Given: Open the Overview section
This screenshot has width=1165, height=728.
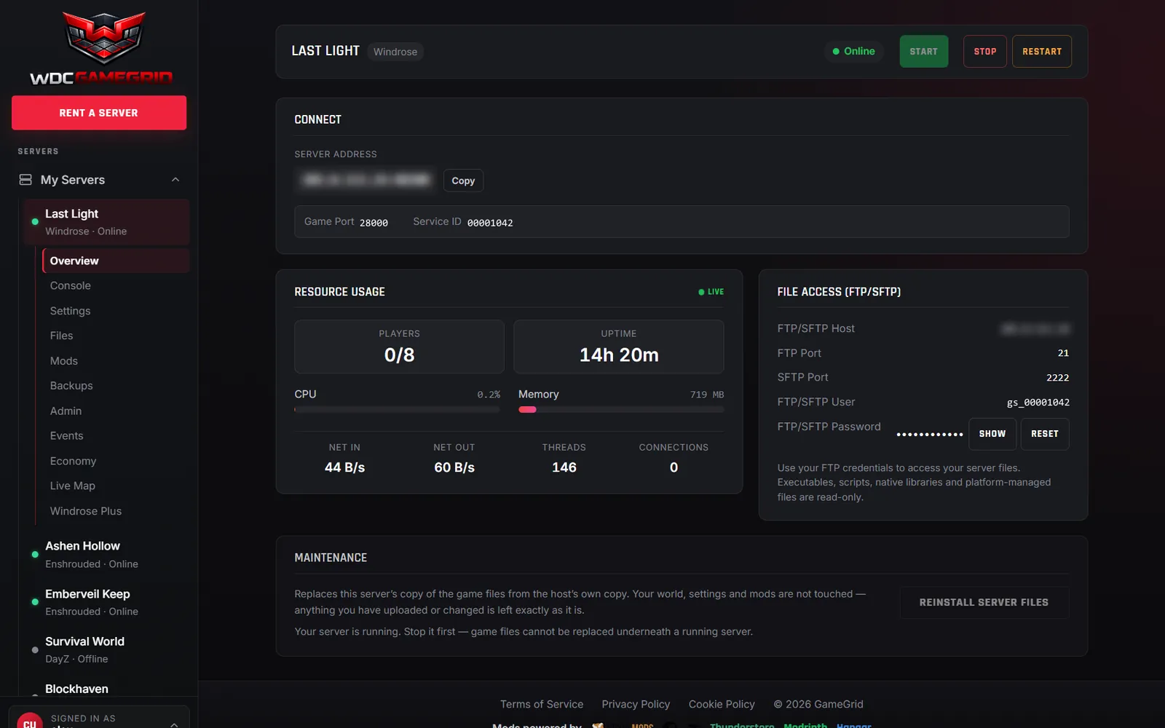Looking at the screenshot, I should [x=116, y=261].
